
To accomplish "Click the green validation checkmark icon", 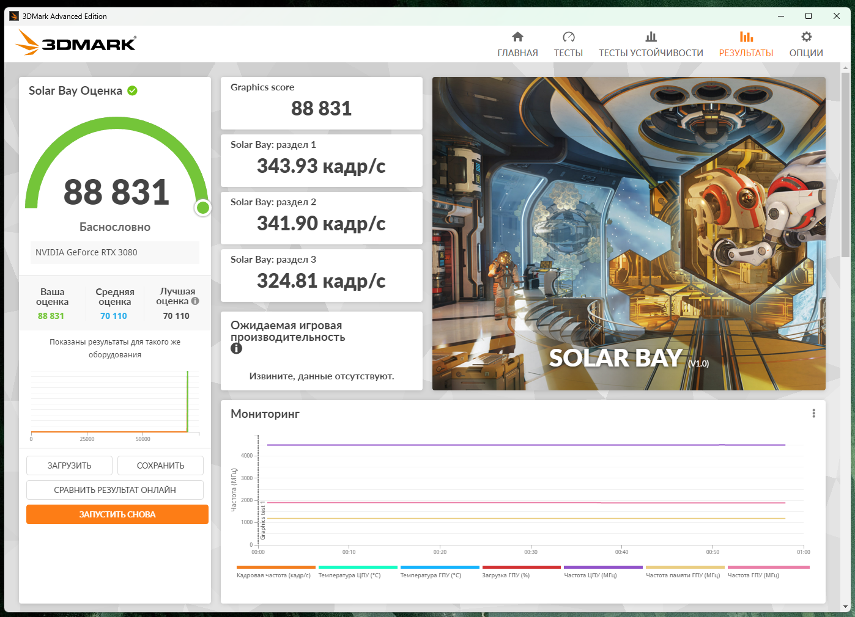I will tap(132, 90).
